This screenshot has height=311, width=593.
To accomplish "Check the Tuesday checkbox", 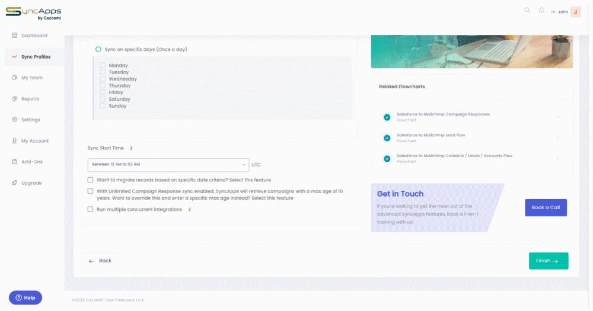I will click(x=103, y=72).
